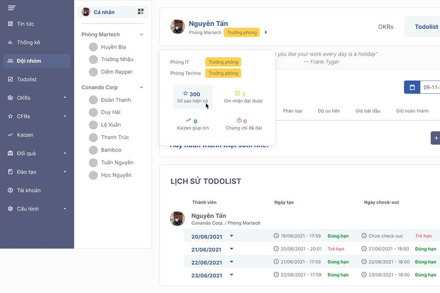Click the Phòng IT Trưởng phòng badge
This screenshot has height=293, width=440.
point(223,62)
